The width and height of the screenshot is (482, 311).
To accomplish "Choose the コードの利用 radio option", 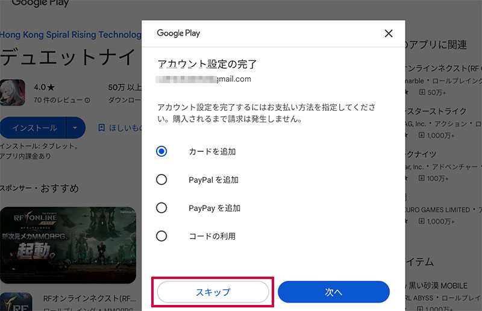I will pos(161,236).
